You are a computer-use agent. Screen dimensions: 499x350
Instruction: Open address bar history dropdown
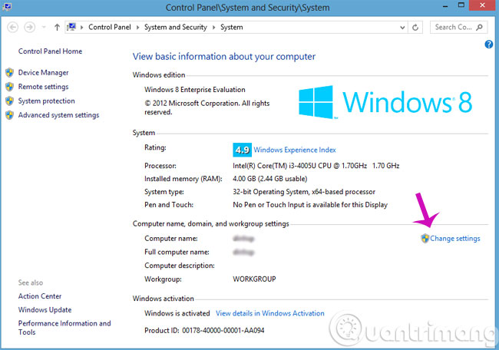click(402, 28)
